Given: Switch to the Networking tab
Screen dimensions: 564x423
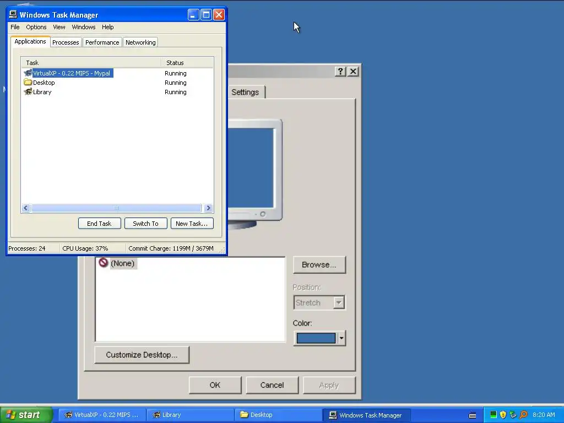Looking at the screenshot, I should click(x=140, y=42).
